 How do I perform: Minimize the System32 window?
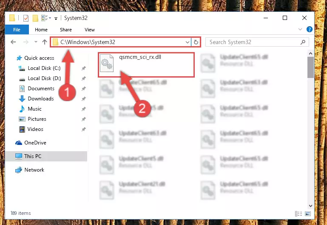coord(266,18)
